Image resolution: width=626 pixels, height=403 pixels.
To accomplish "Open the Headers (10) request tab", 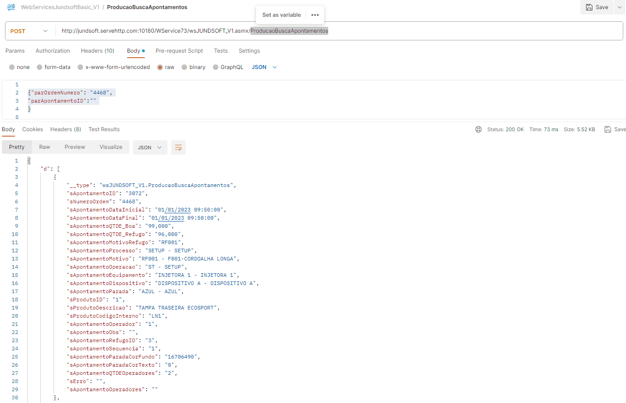I will pyautogui.click(x=98, y=51).
